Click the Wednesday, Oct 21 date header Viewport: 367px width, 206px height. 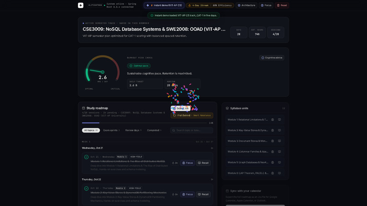pos(92,148)
